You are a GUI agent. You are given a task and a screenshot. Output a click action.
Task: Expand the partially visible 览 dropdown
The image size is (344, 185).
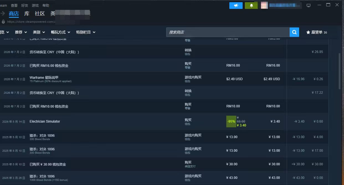click(4, 32)
